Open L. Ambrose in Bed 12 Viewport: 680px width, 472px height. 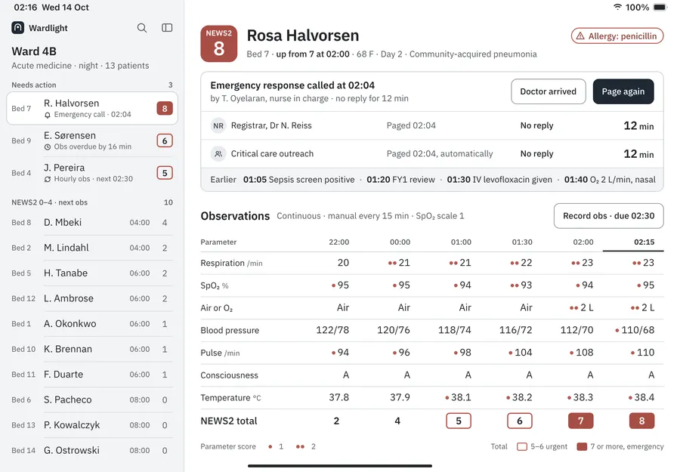(x=92, y=298)
